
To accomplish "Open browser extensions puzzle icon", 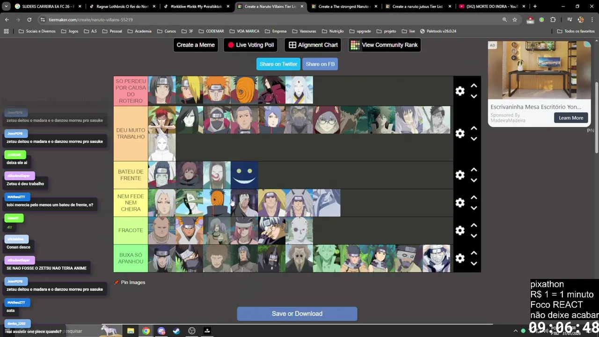I will (x=553, y=20).
